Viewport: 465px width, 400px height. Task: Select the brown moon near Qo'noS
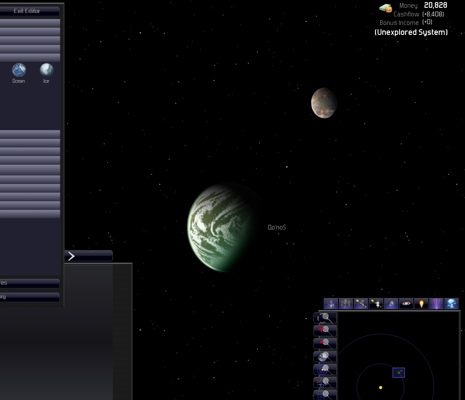[x=324, y=103]
